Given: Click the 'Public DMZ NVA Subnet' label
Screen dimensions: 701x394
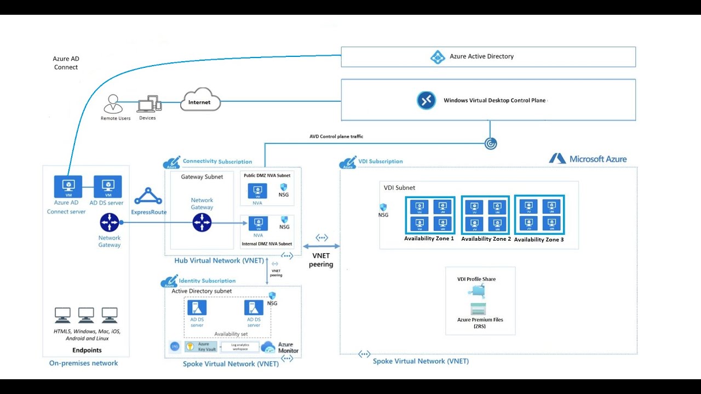Looking at the screenshot, I should click(267, 175).
